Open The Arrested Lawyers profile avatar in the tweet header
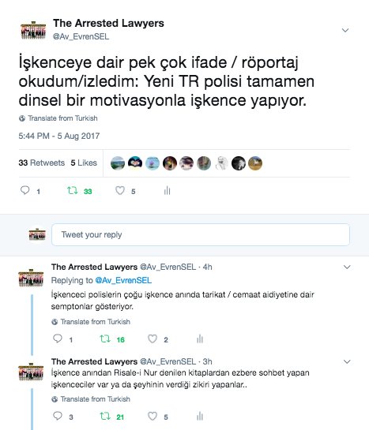The image size is (369, 430). [33, 30]
